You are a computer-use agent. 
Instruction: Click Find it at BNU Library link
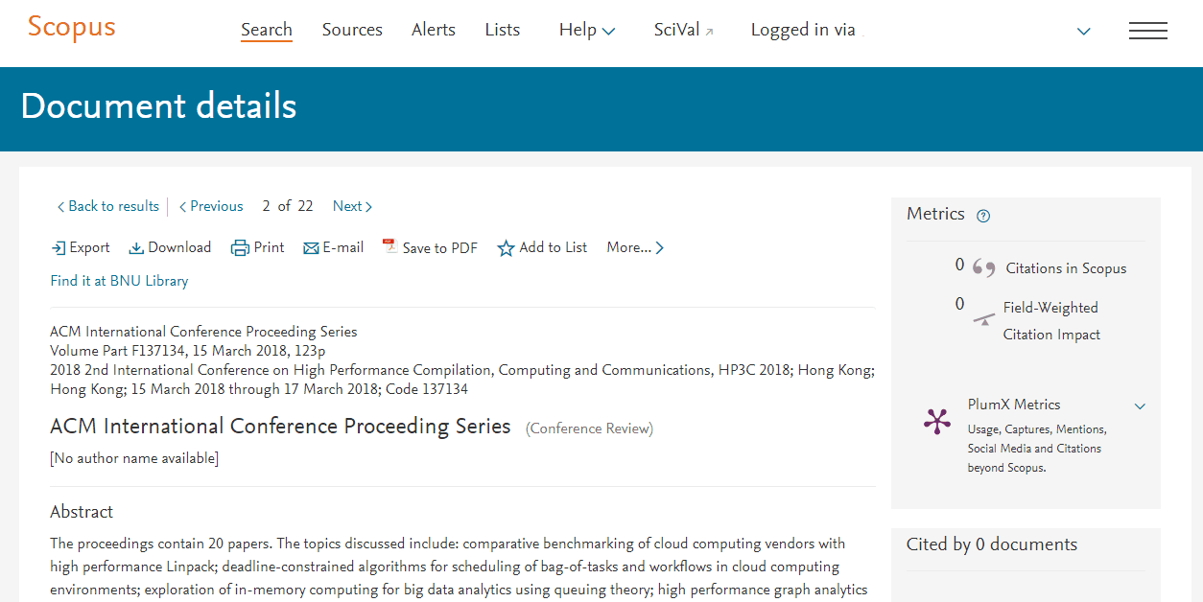tap(119, 281)
